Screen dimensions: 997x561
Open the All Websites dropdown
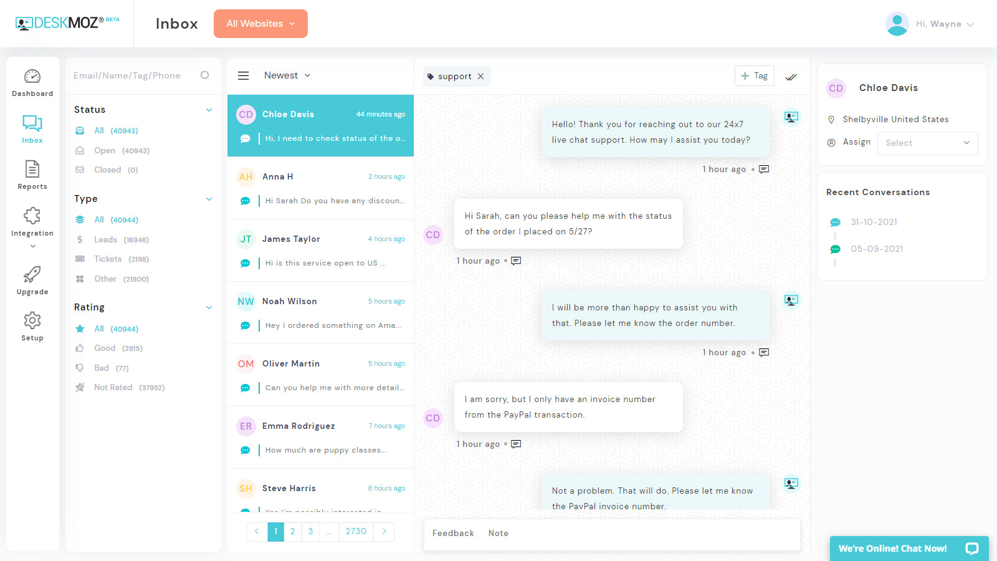[x=260, y=24]
